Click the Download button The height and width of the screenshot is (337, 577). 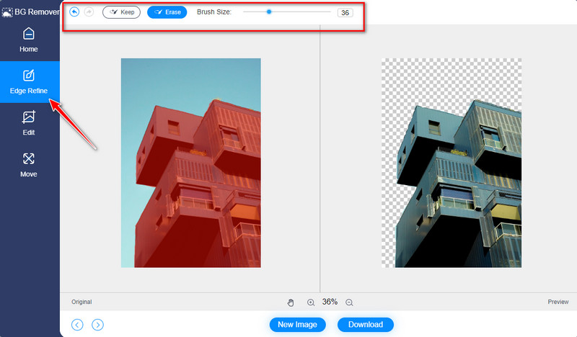[x=365, y=325]
